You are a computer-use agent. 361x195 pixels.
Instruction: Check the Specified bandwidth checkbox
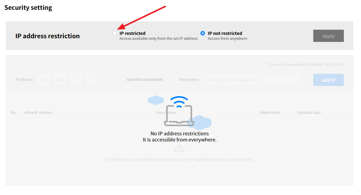122,80
